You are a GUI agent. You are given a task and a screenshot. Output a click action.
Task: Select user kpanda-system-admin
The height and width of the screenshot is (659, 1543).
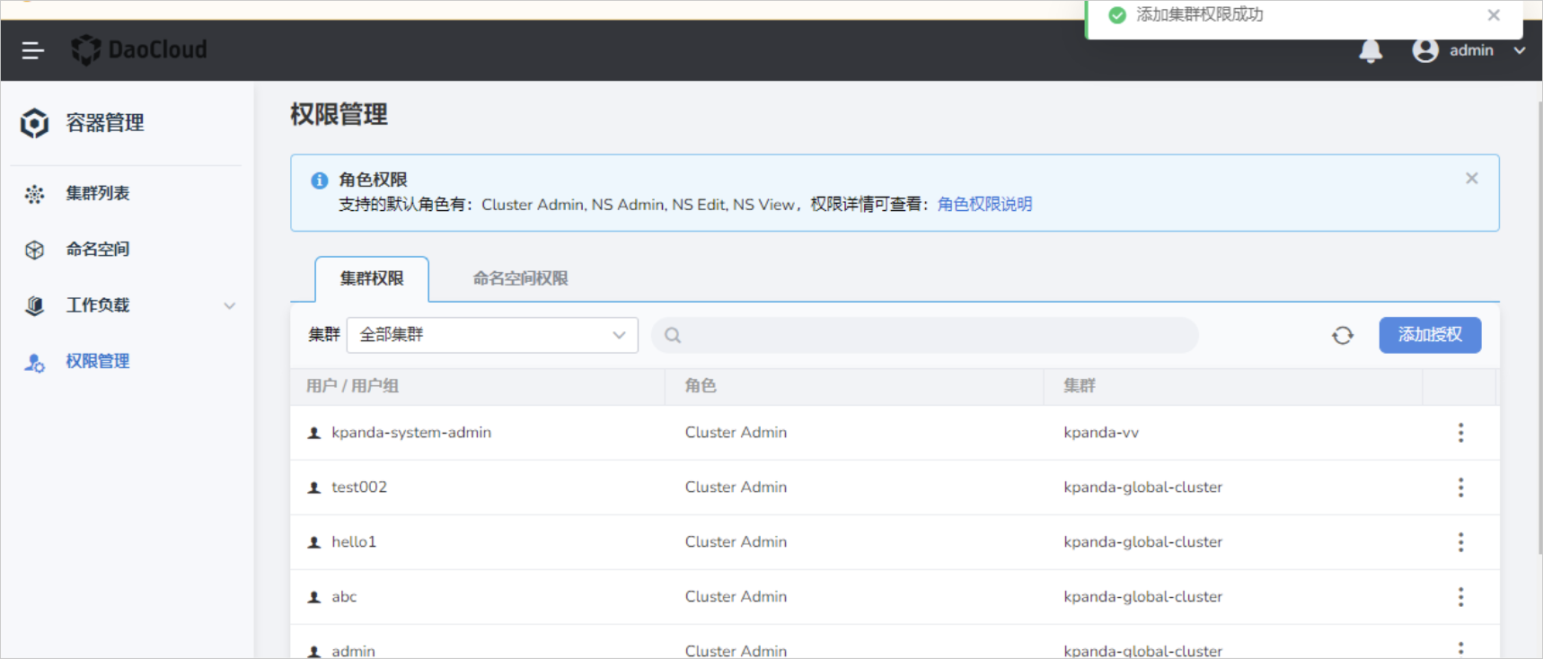point(411,433)
